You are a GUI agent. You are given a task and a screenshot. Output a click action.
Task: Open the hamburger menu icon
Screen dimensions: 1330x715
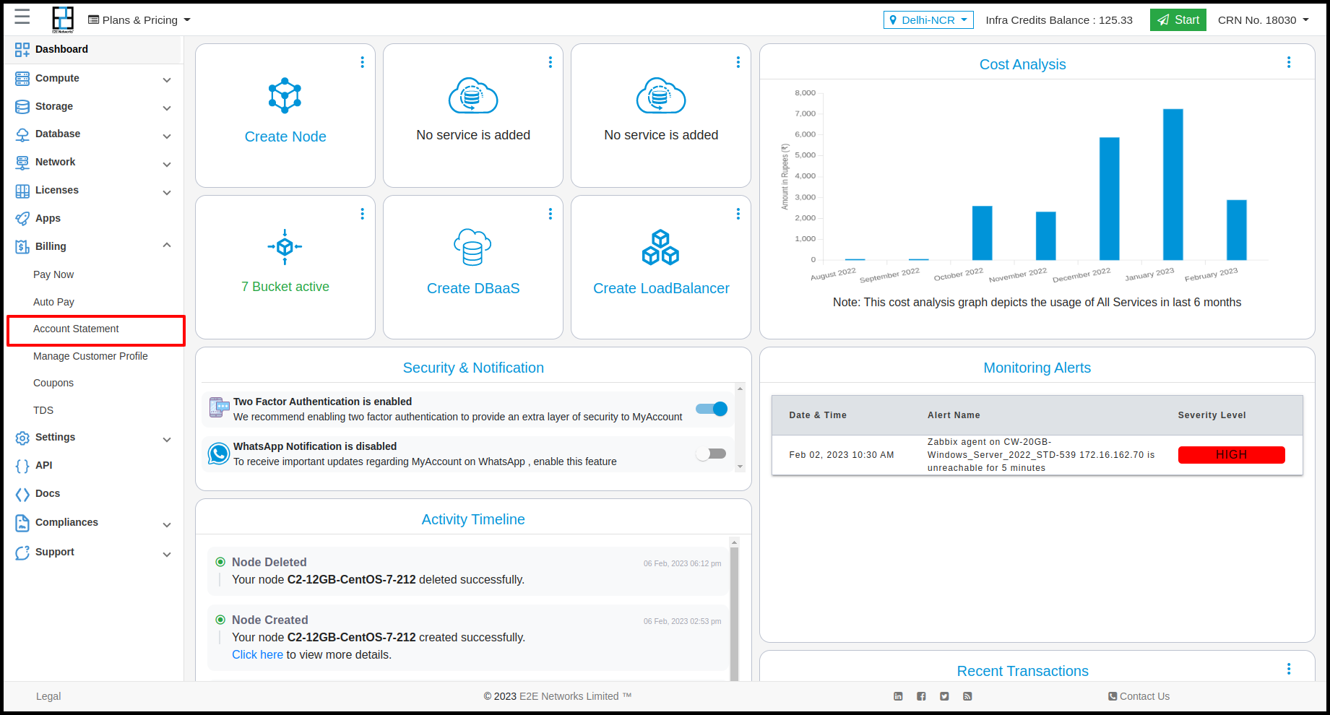point(22,17)
